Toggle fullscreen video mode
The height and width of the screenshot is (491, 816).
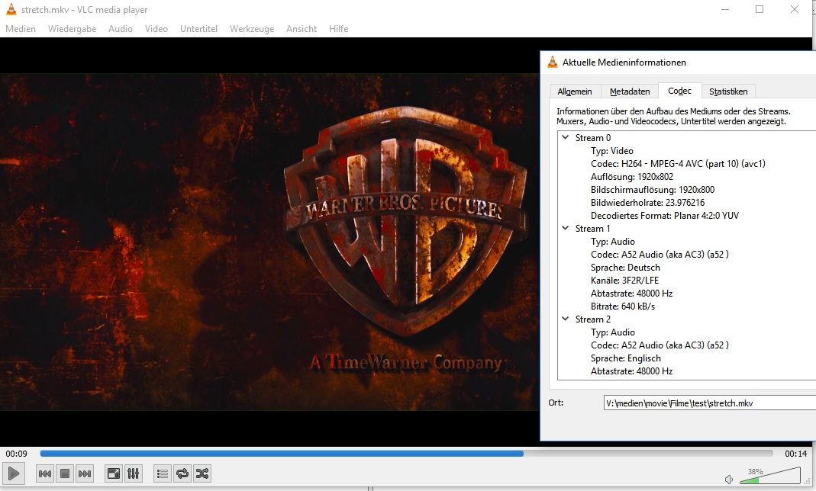[x=113, y=473]
